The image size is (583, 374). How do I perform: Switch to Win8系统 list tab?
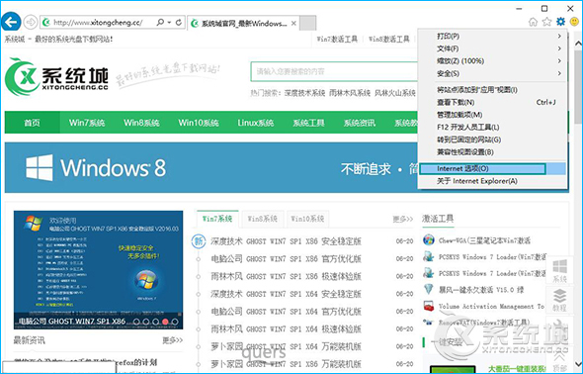tap(263, 219)
